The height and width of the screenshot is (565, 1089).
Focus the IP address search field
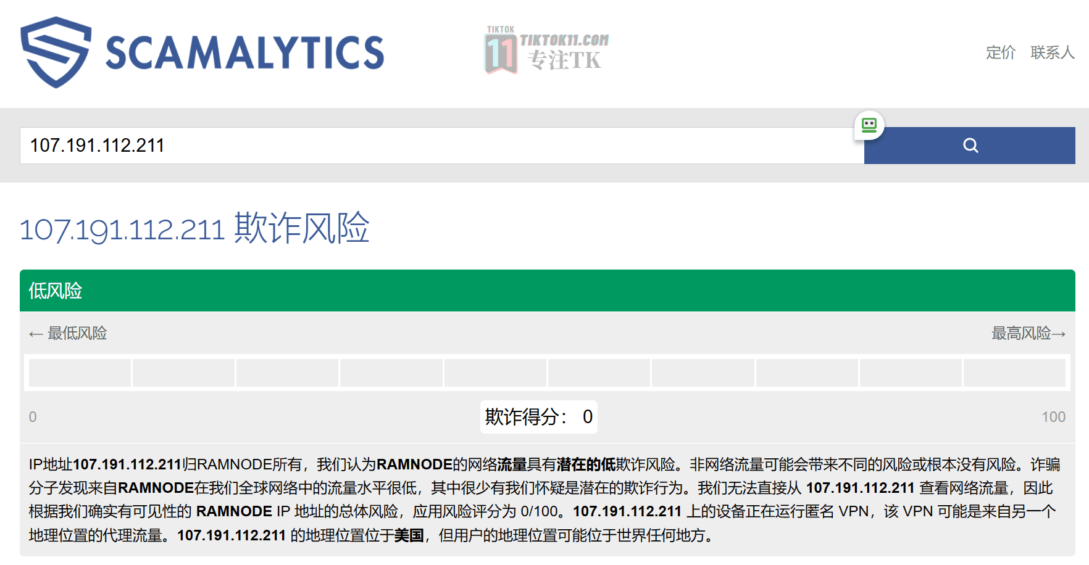click(x=442, y=146)
